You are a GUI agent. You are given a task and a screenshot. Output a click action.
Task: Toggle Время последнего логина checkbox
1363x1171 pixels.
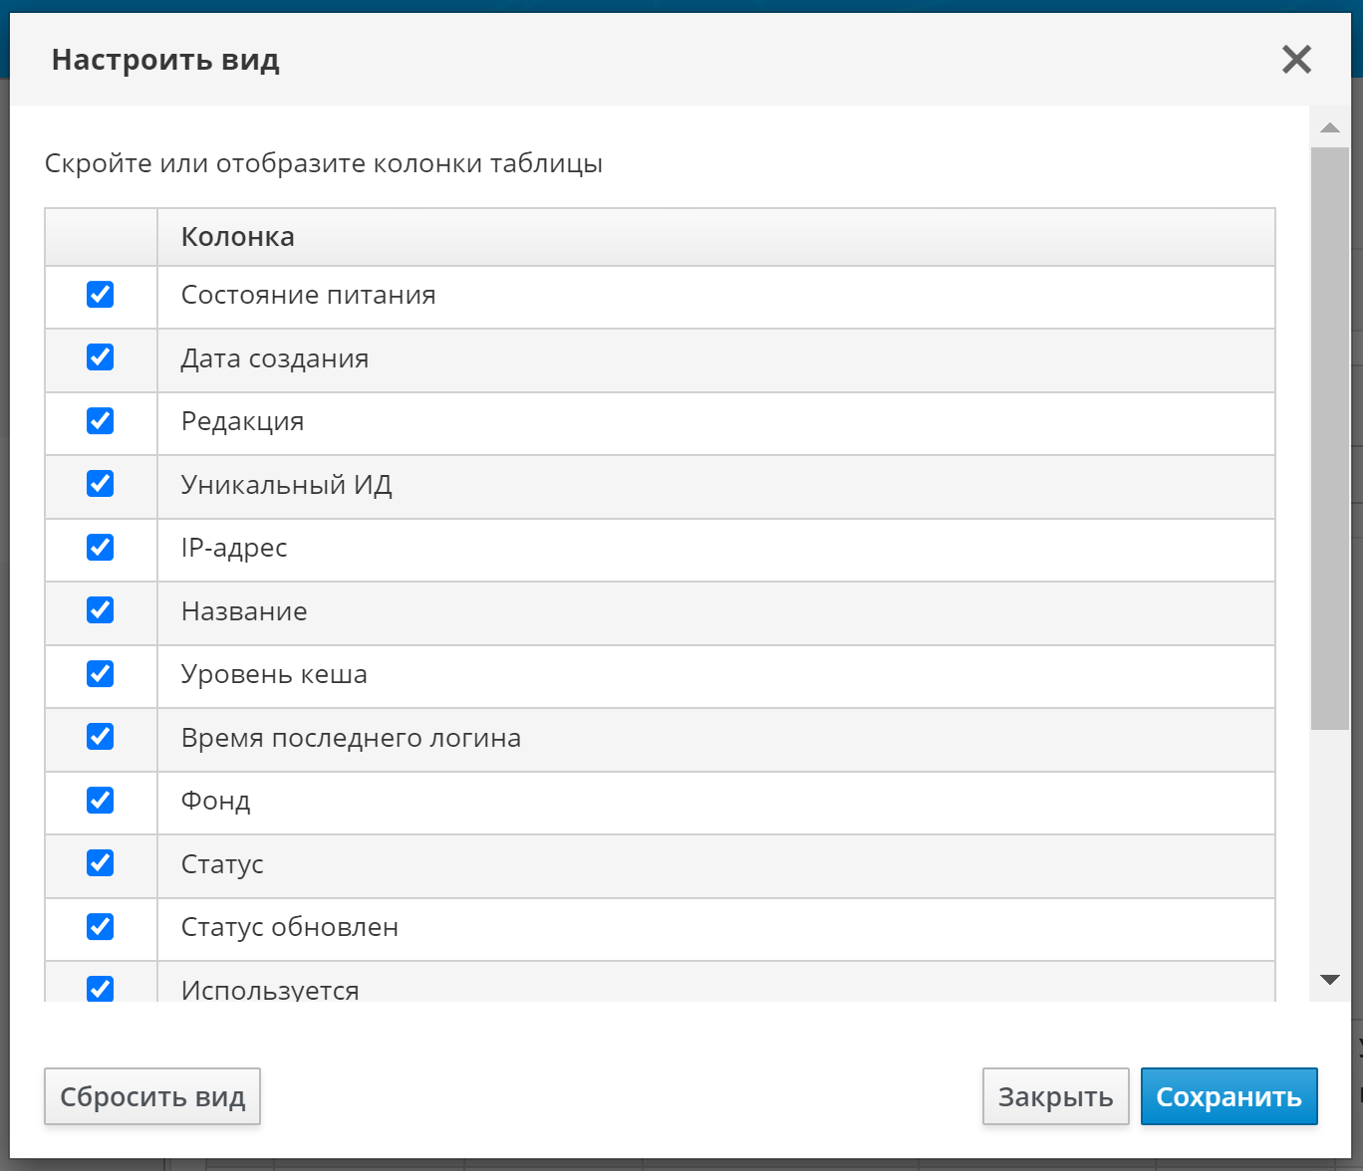coord(101,737)
